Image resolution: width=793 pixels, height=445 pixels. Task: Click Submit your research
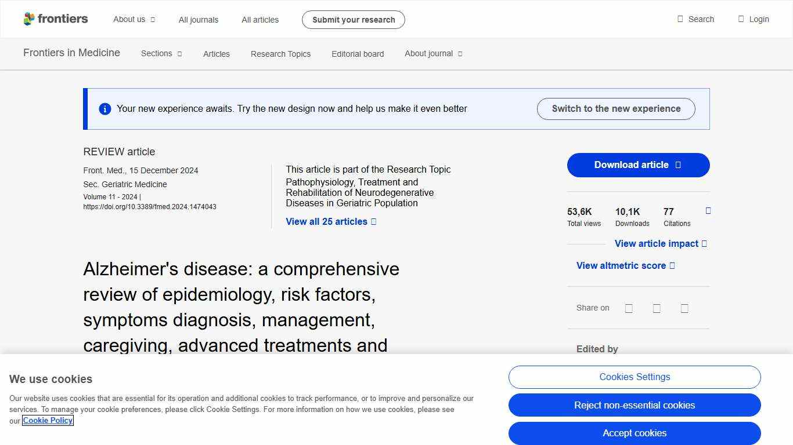(x=353, y=19)
